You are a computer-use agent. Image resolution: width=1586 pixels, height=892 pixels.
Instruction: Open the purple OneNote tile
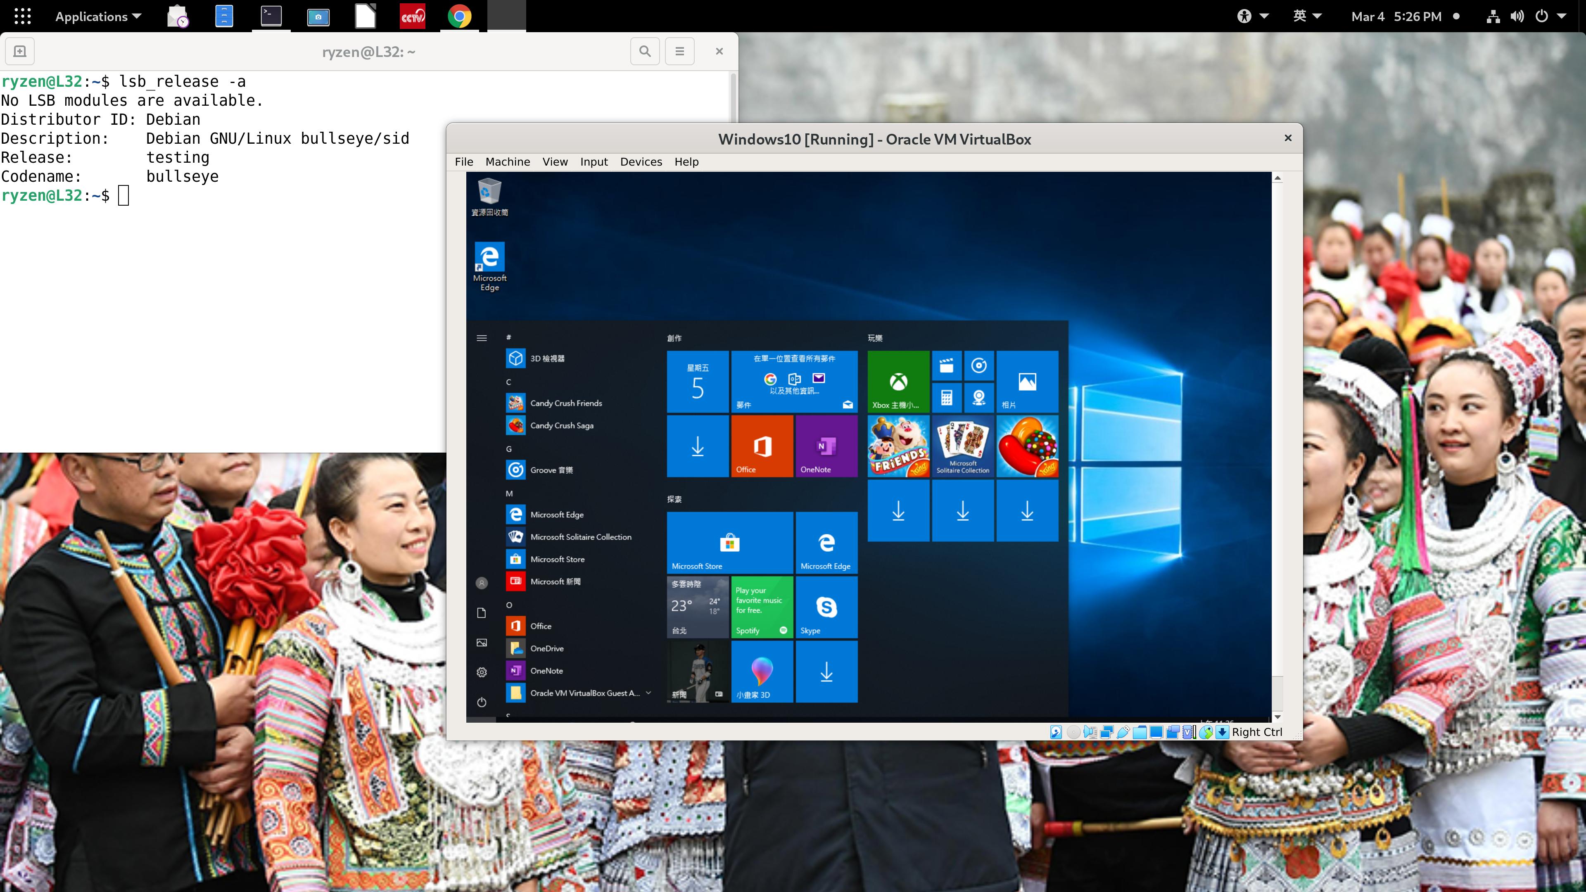tap(826, 446)
